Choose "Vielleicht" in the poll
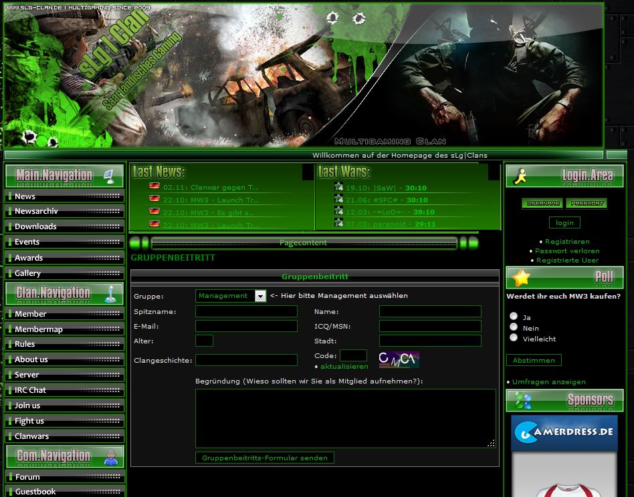The width and height of the screenshot is (634, 497). [x=514, y=337]
